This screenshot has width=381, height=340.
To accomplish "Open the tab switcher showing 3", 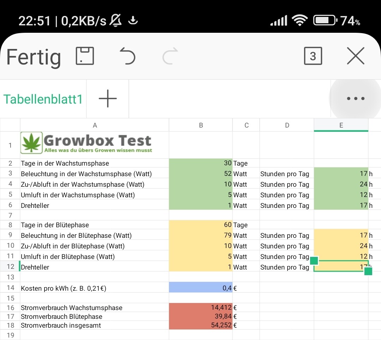I will tap(313, 56).
